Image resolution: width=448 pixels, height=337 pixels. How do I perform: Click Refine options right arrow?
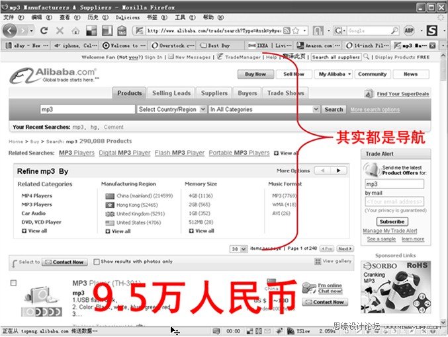point(339,170)
